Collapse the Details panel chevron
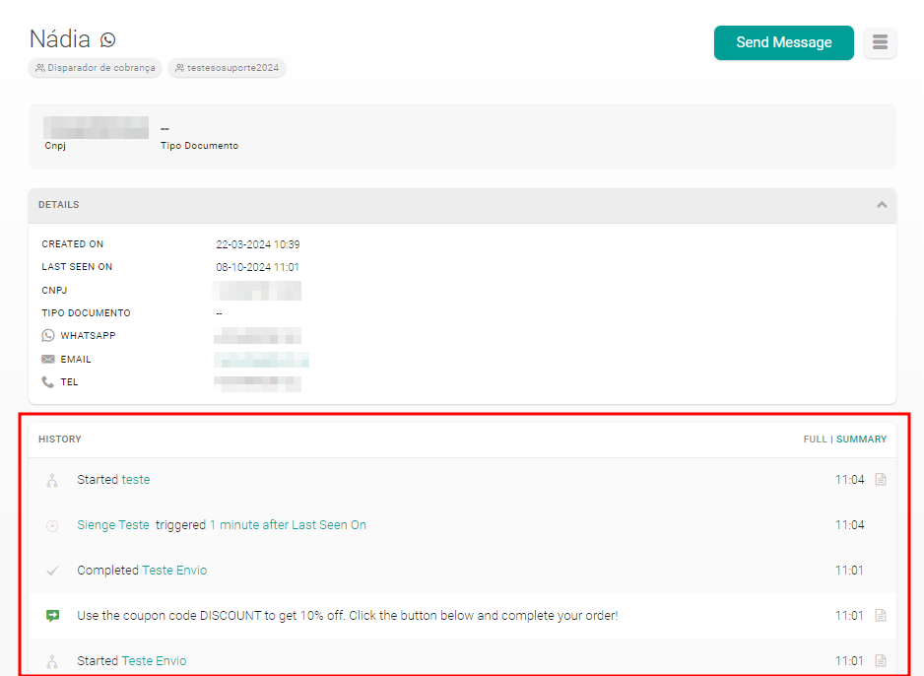 881,205
